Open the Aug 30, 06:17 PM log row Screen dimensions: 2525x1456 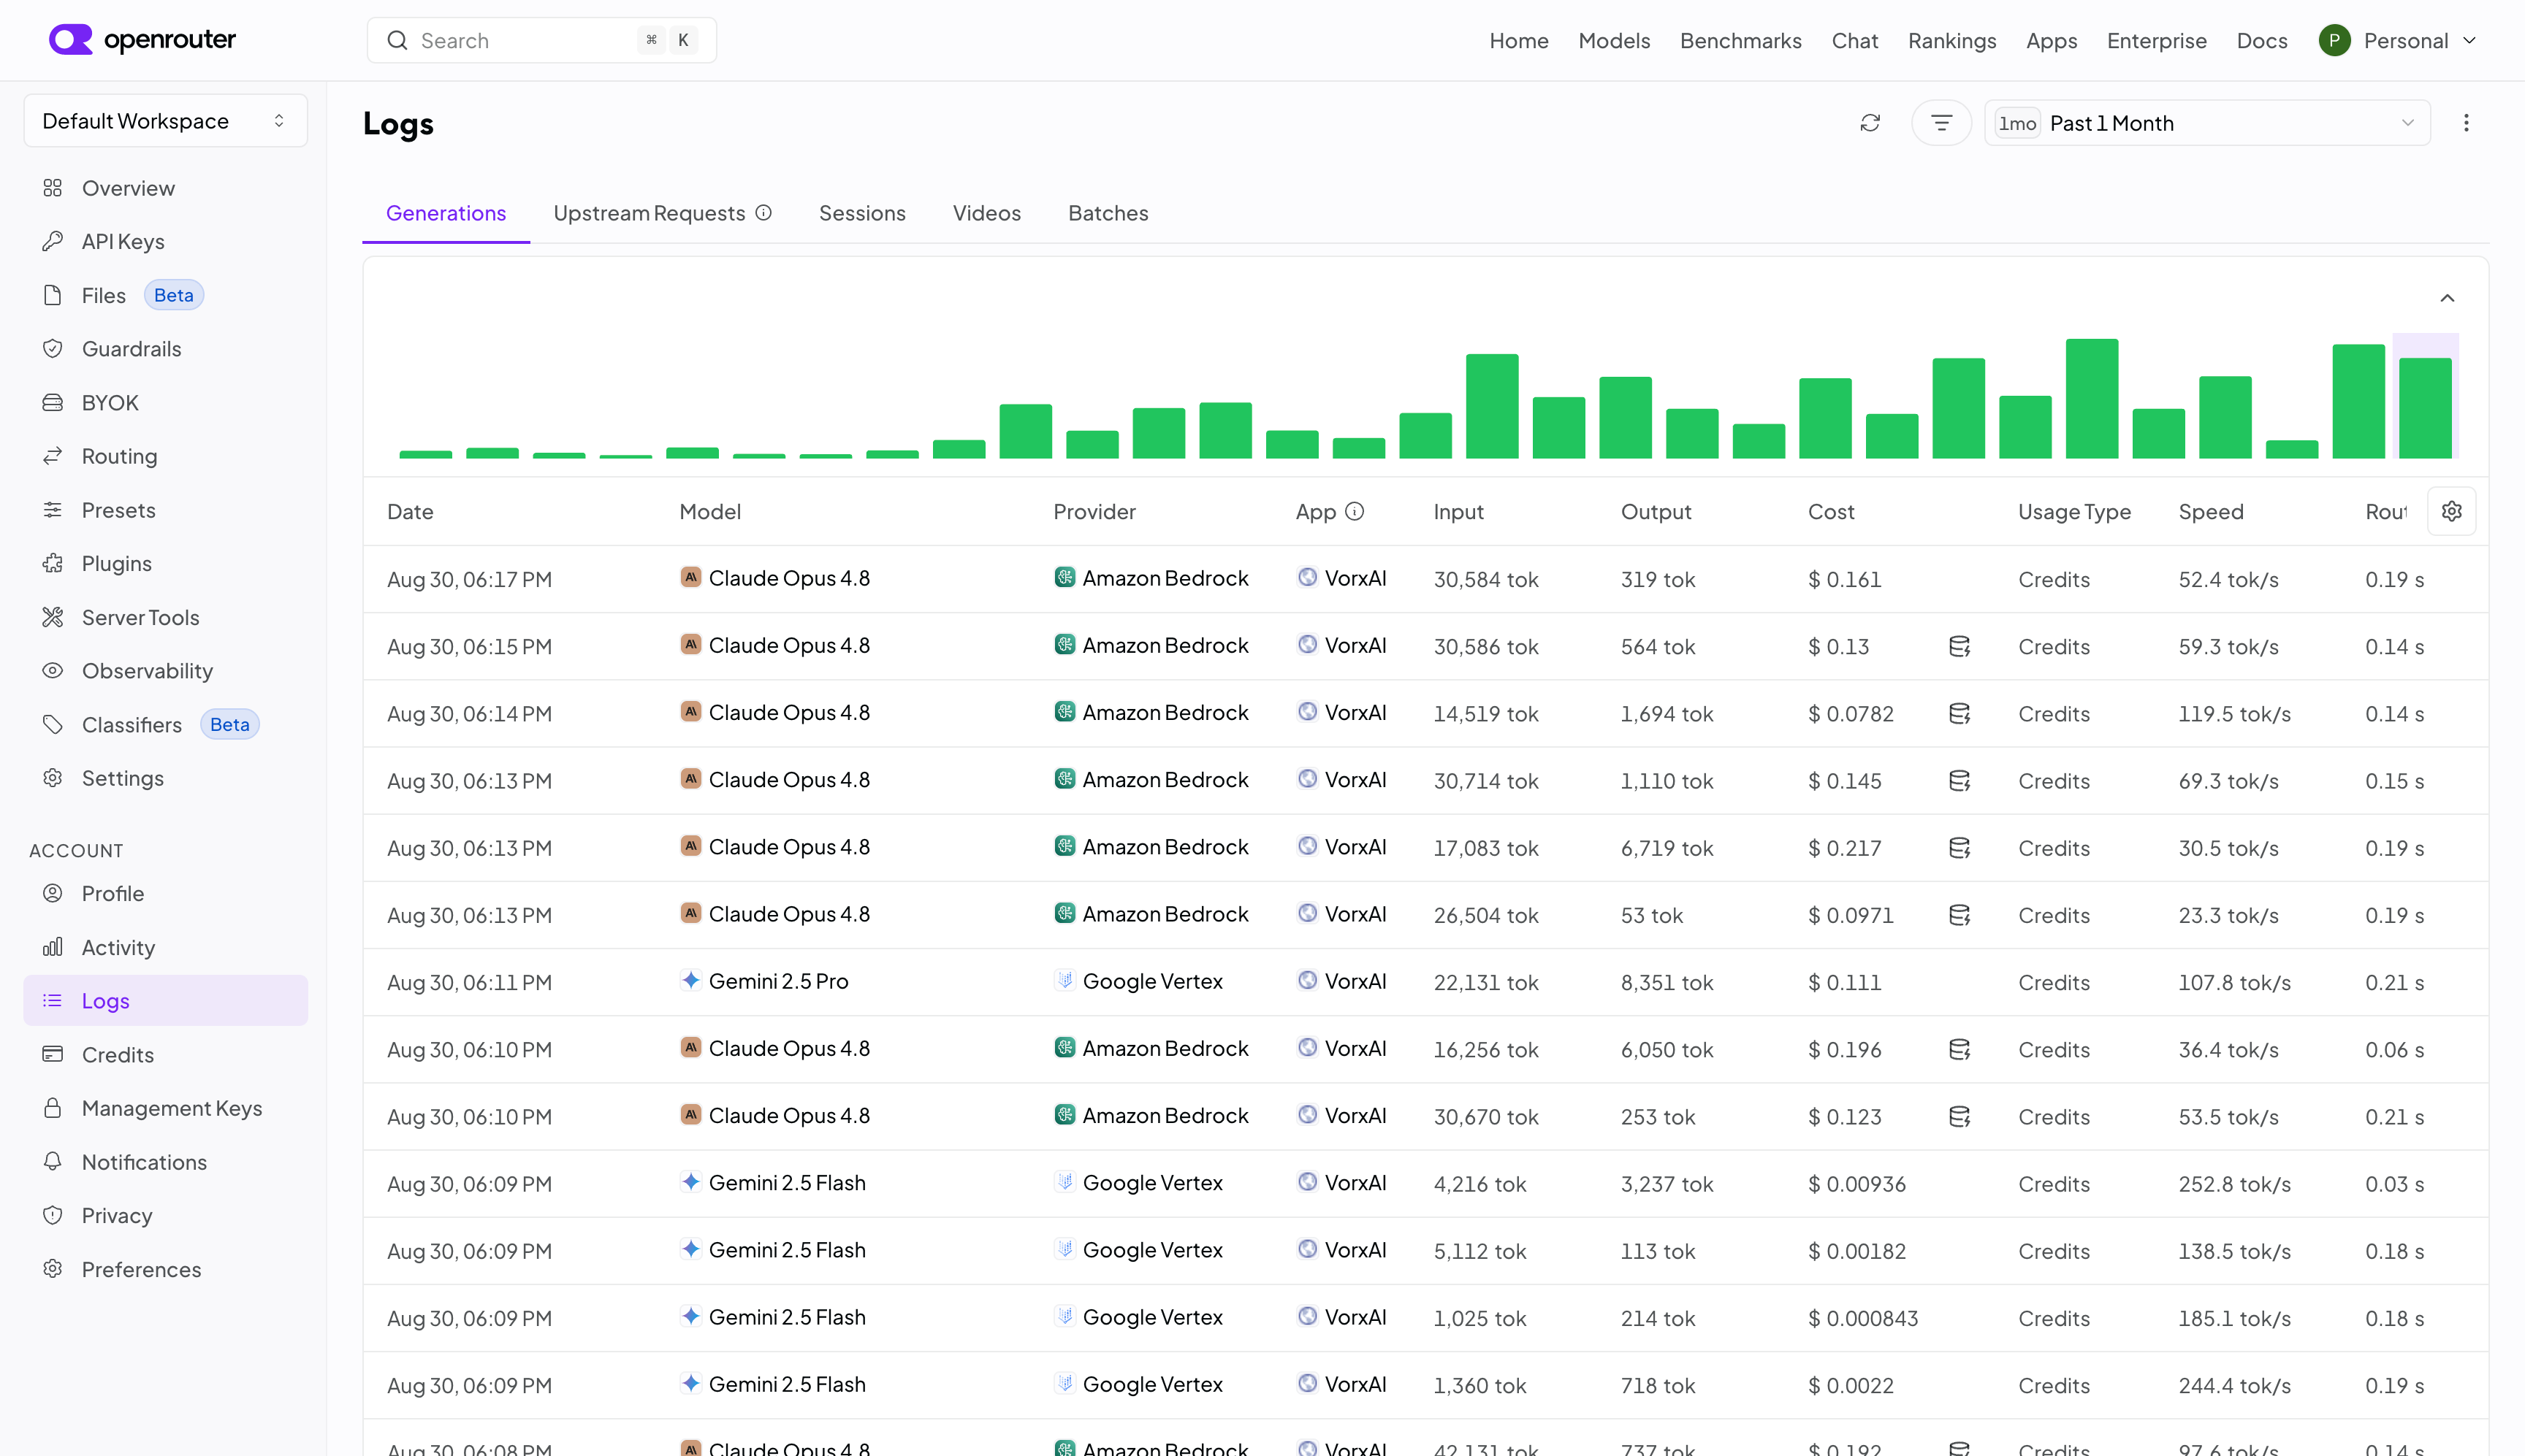coord(1425,579)
